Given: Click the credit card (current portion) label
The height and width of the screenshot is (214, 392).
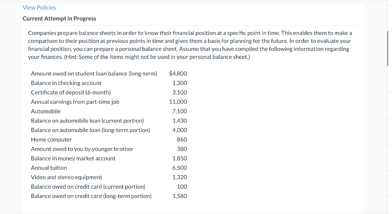Looking at the screenshot, I should [x=88, y=187].
